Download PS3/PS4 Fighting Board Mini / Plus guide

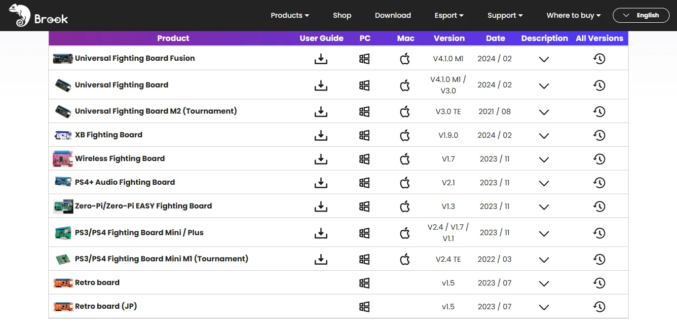pyautogui.click(x=321, y=233)
